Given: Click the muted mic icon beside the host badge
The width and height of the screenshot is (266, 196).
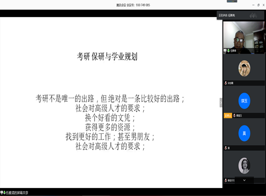Looking at the screenshot, I should (234, 116).
